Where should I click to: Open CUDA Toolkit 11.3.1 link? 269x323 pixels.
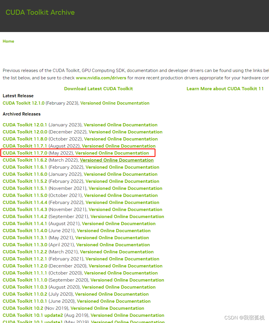click(25, 238)
